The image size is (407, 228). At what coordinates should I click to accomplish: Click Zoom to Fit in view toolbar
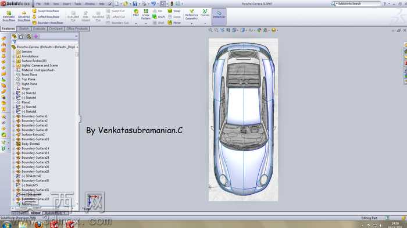click(210, 30)
